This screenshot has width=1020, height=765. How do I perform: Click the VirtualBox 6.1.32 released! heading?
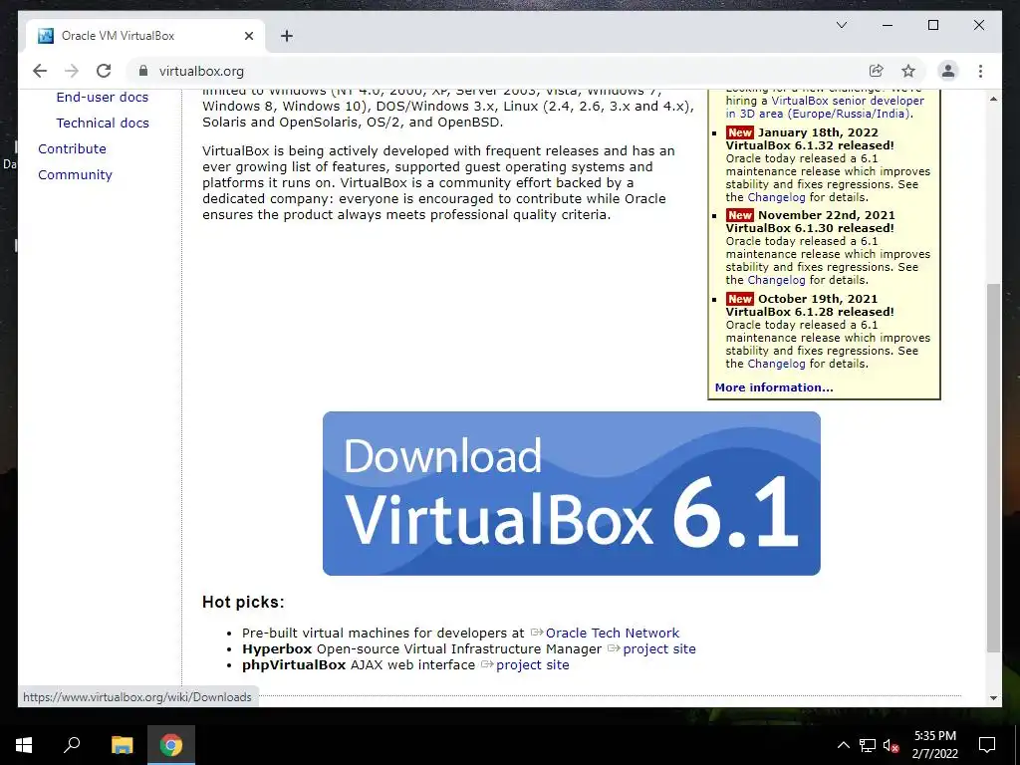click(810, 145)
